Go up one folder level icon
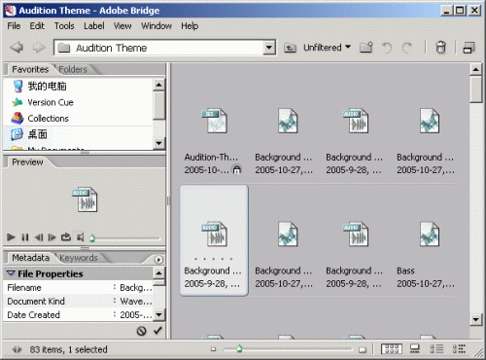 point(290,48)
